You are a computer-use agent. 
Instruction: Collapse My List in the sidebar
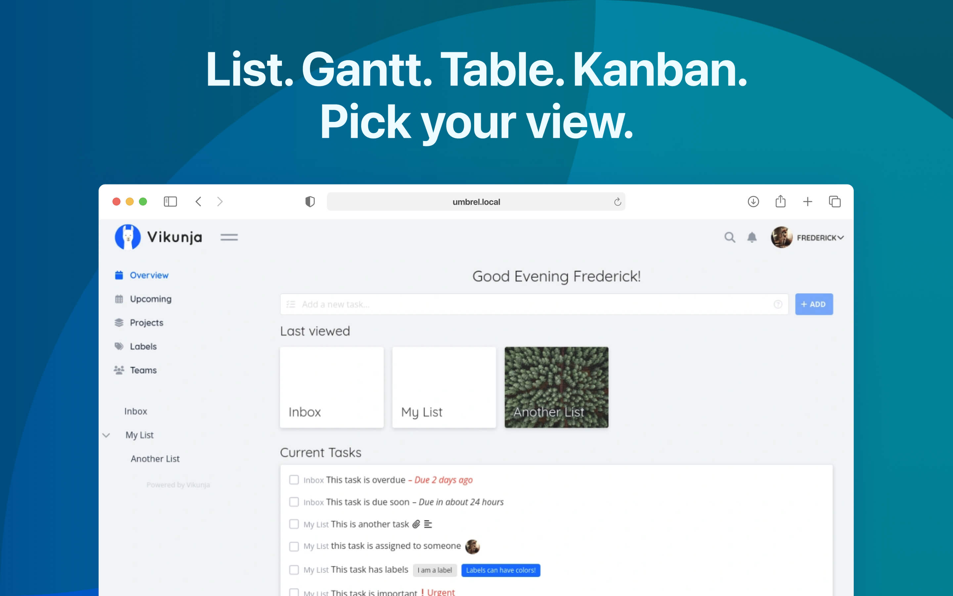tap(106, 435)
